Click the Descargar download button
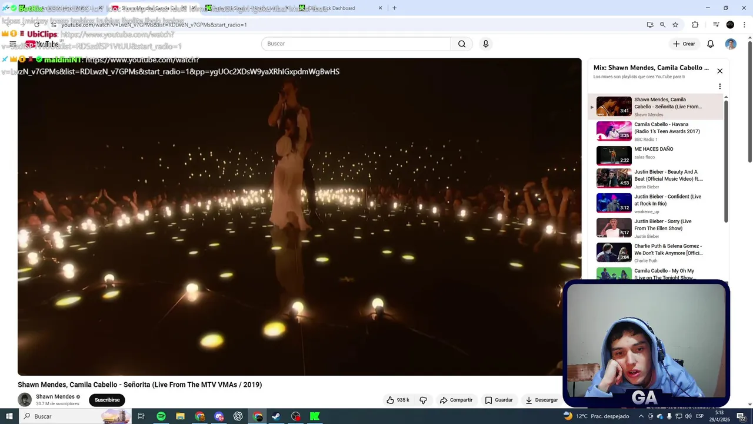 pos(541,400)
